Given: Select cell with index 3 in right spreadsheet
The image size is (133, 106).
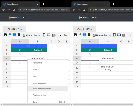Looking at the screenshot, I should [x=90, y=68].
